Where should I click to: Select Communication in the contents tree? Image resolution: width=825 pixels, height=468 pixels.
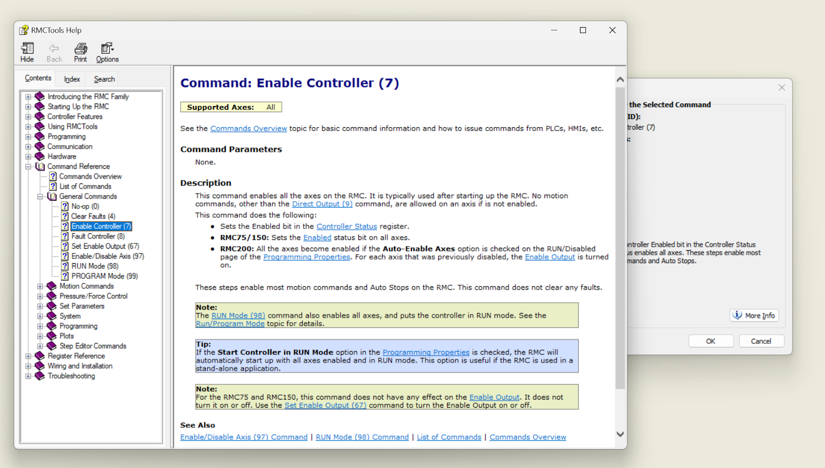coord(70,147)
